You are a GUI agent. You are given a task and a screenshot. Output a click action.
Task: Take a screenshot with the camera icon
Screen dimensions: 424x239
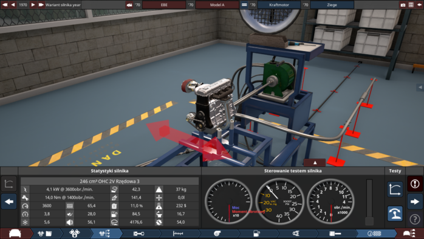click(403, 5)
